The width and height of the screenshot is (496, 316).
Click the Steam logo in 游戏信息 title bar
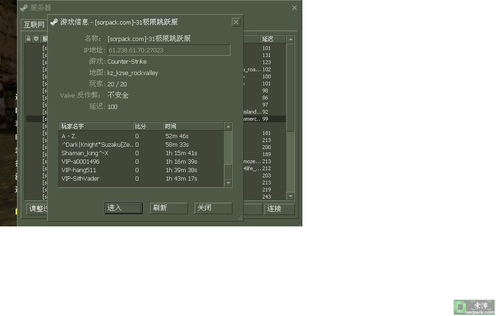54,22
